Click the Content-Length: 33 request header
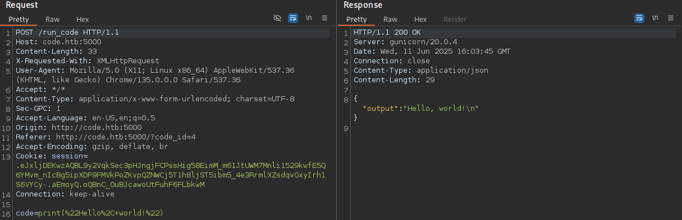Image resolution: width=682 pixels, height=220 pixels. [x=56, y=52]
